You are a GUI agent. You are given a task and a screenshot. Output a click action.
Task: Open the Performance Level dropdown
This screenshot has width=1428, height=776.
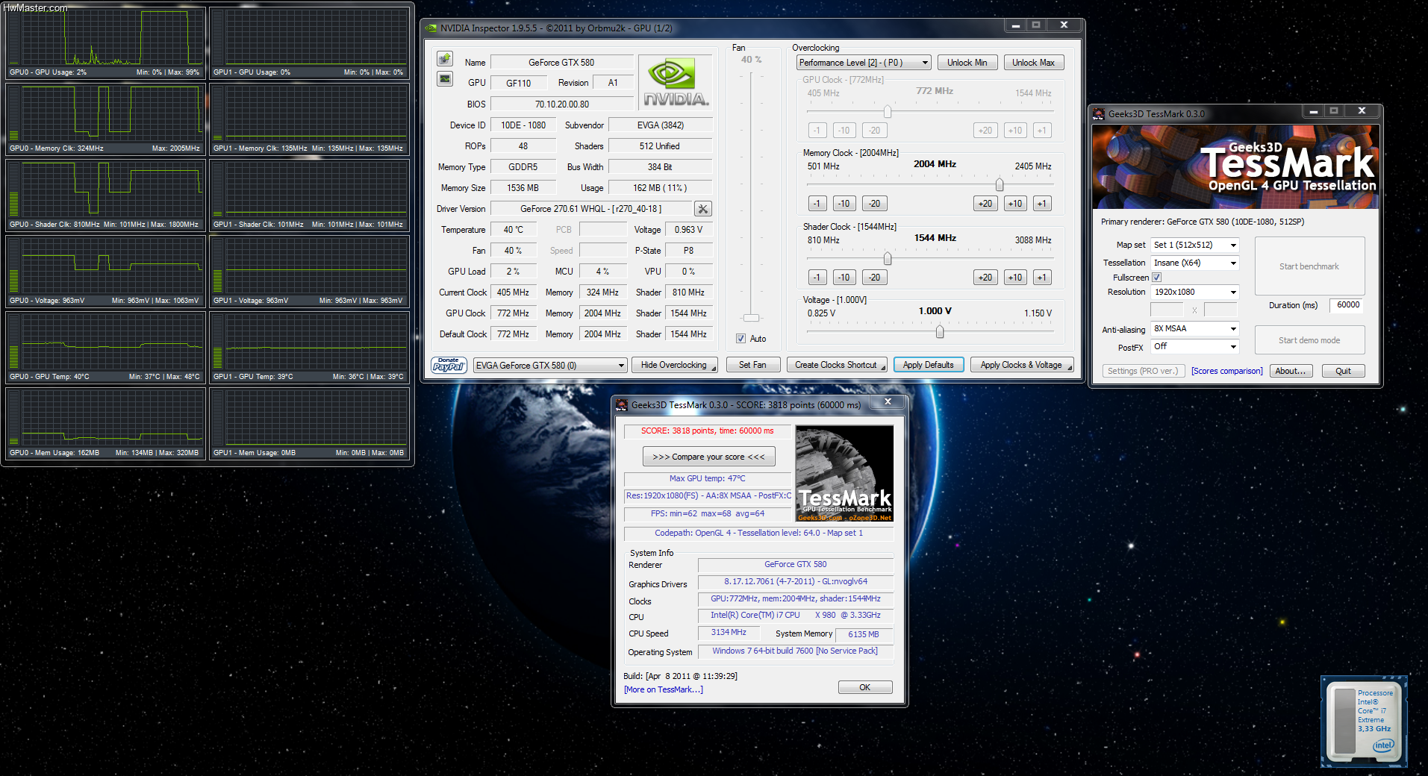coord(864,63)
